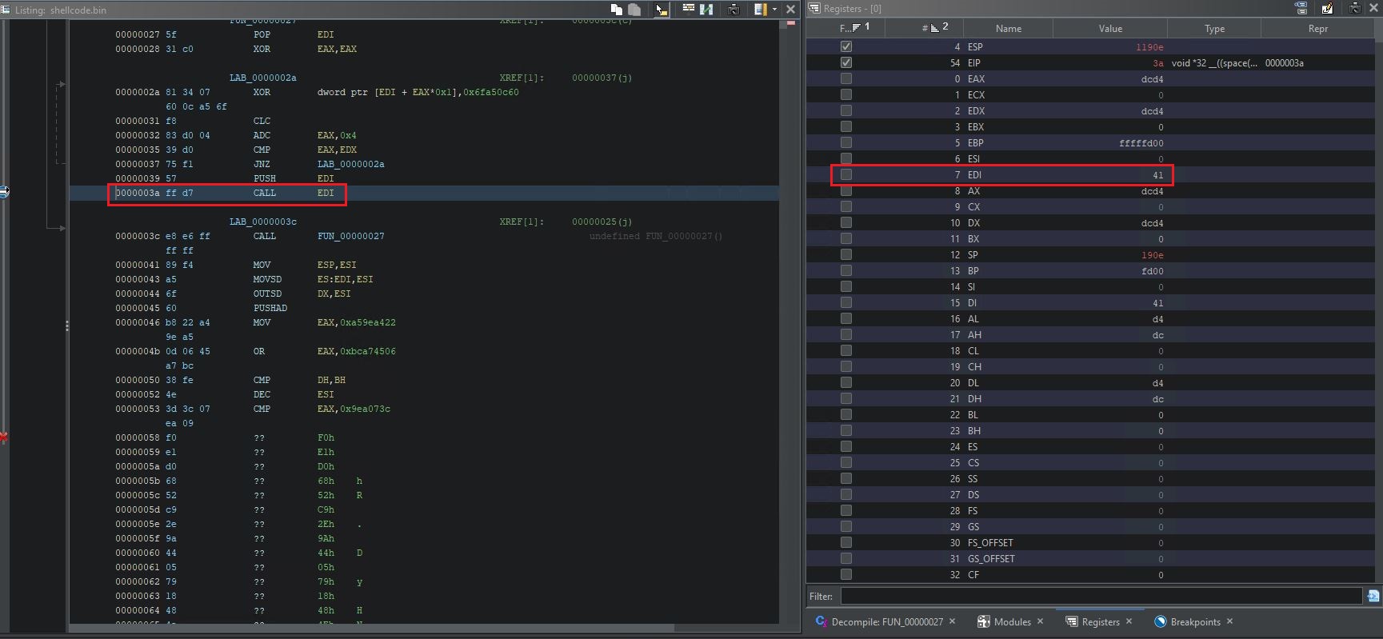Image resolution: width=1383 pixels, height=639 pixels.
Task: Take a snapshot of the Listing window
Action: [733, 10]
